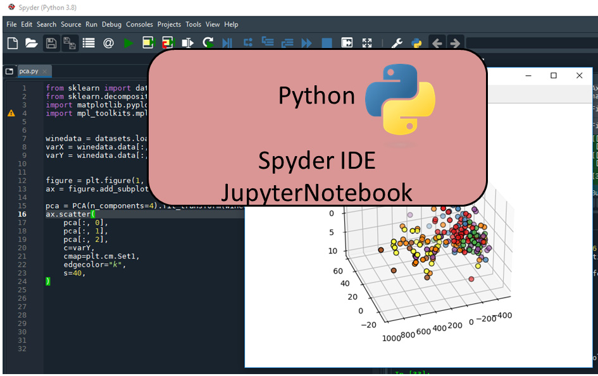Browse editor tabs icon left of pca.py
The image size is (598, 376).
[x=9, y=71]
